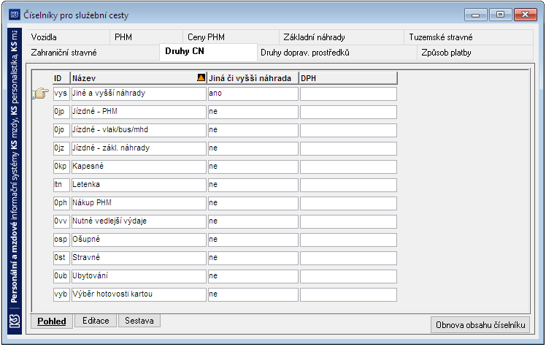This screenshot has width=546, height=347.
Task: Click the DPH column header
Action: (x=348, y=78)
